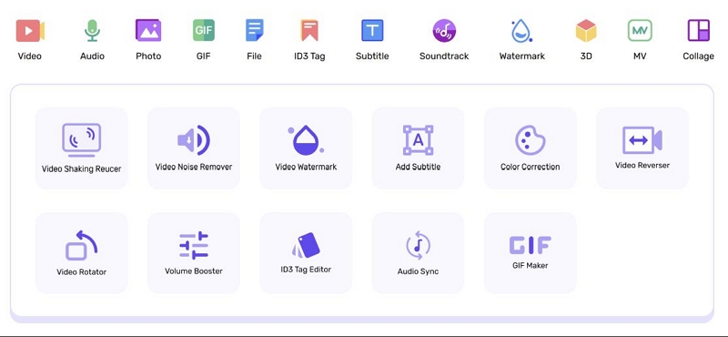Open the Subtitle category icon
728x337 pixels.
372,30
